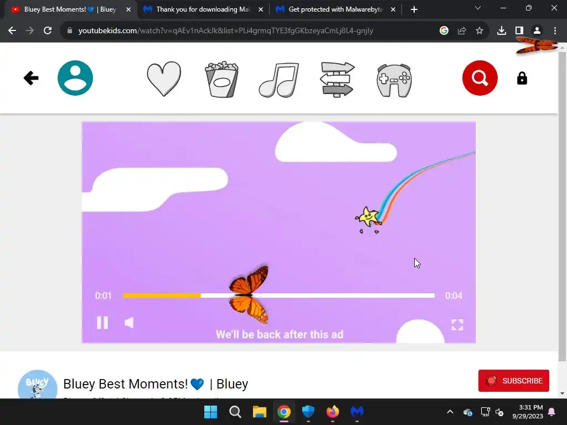
Task: Open the notifications bell in taskbar
Action: [552, 412]
